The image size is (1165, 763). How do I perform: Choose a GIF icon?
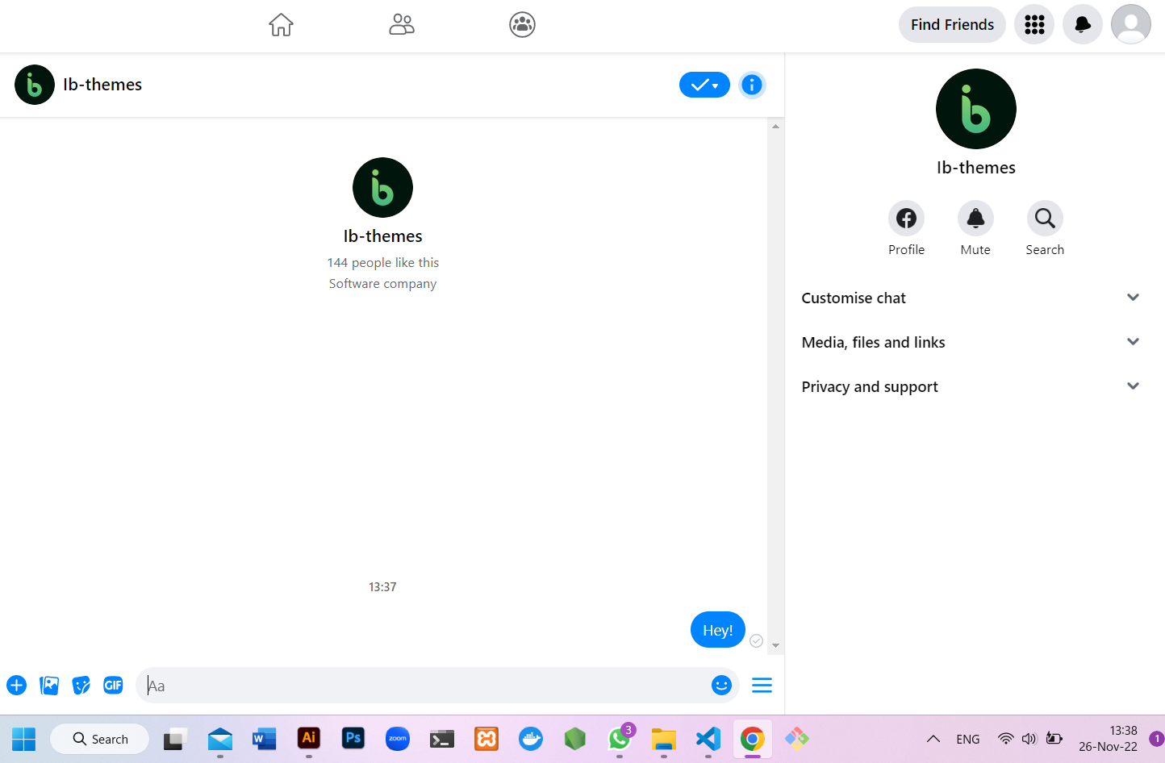click(114, 686)
